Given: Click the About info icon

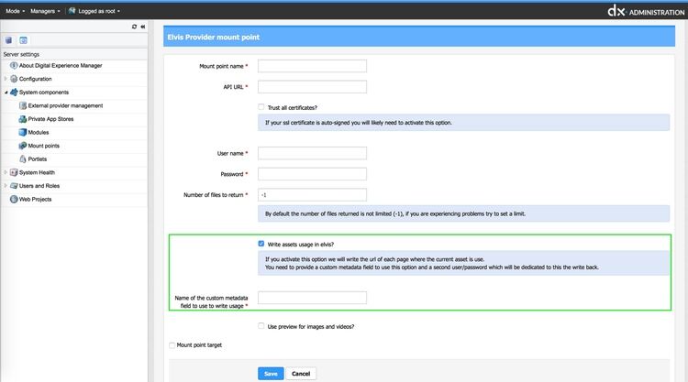Looking at the screenshot, I should coord(14,65).
